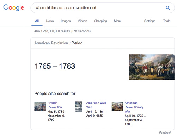Click the blue search magnifier icon
Image resolution: width=177 pixels, height=135 pixels.
(x=168, y=8)
